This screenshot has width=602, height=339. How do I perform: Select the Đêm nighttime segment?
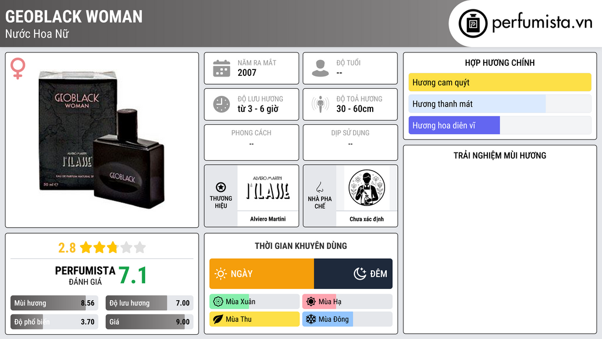point(353,274)
